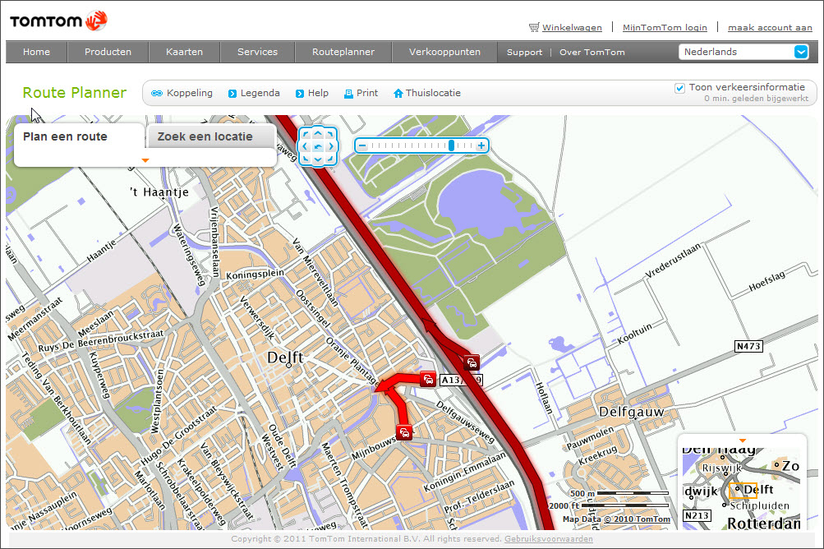The image size is (824, 549).
Task: Click the Thuislocatie home icon
Action: click(398, 94)
